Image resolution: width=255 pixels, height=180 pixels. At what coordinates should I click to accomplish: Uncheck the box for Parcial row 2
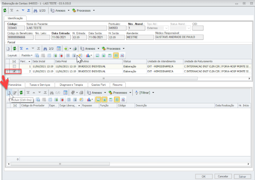click(x=14, y=71)
